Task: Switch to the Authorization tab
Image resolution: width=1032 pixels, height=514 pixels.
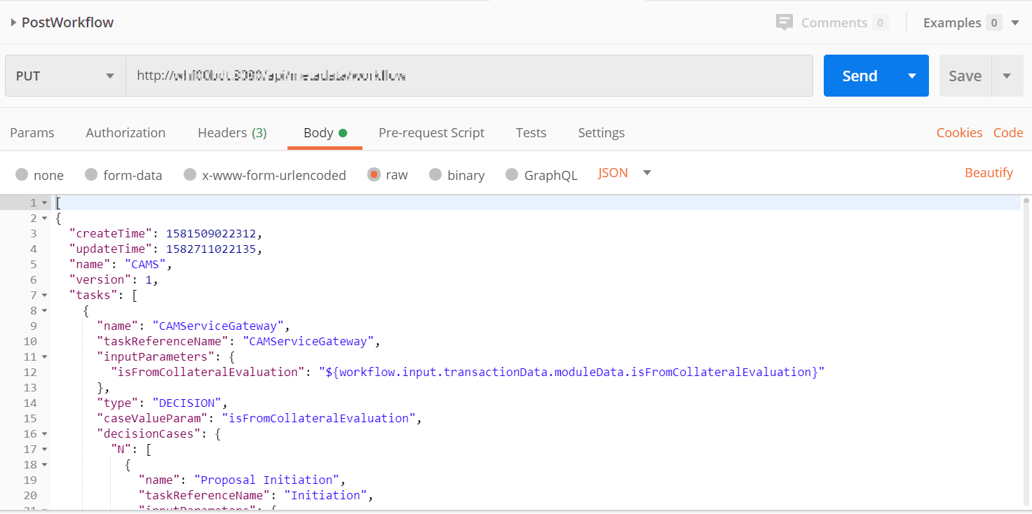Action: [x=125, y=133]
